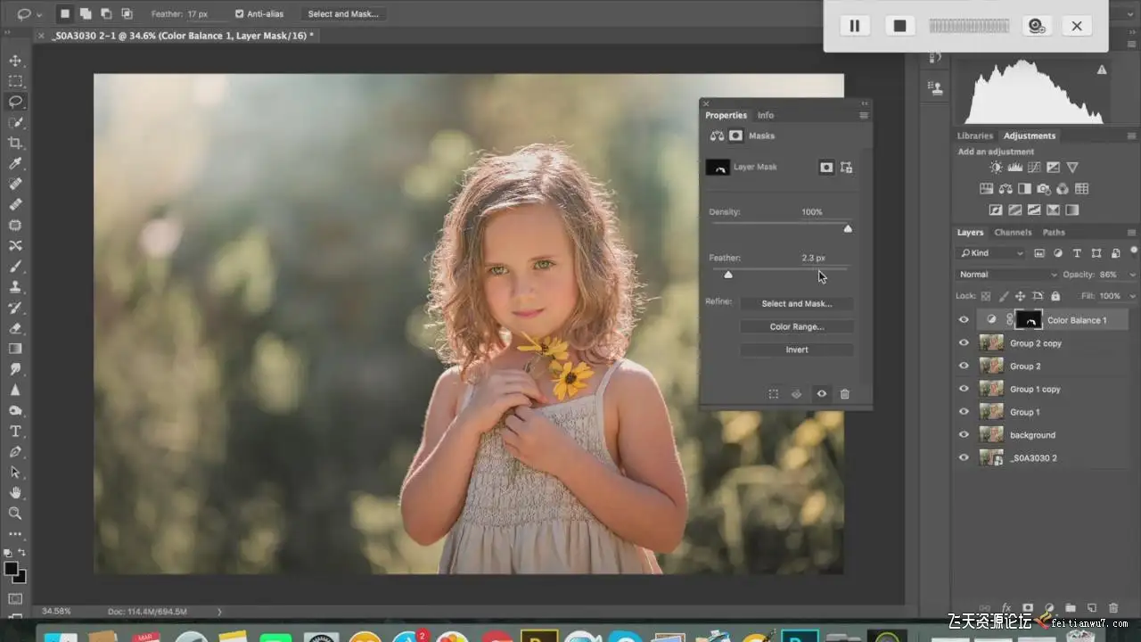This screenshot has width=1141, height=642.
Task: Click Select and Mask in the options bar
Action: pyautogui.click(x=343, y=14)
